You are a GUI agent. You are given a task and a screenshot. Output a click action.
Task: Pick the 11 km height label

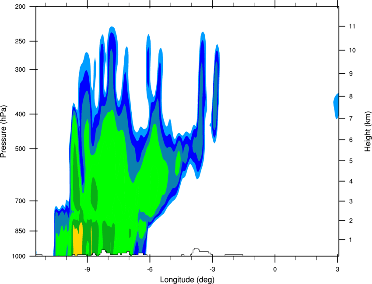tap(352, 26)
